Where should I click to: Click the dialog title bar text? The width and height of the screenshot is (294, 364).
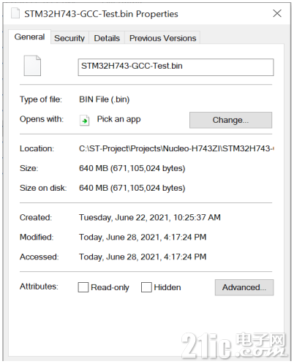[101, 14]
